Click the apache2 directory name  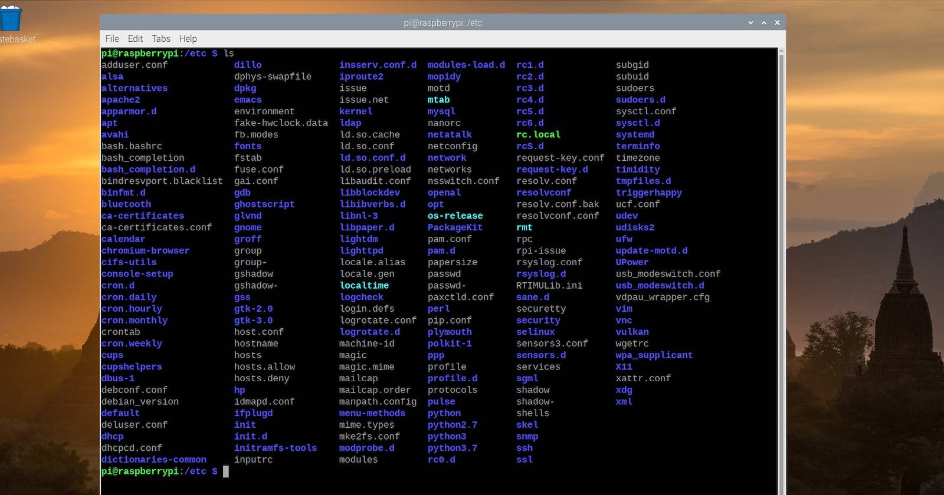point(120,100)
